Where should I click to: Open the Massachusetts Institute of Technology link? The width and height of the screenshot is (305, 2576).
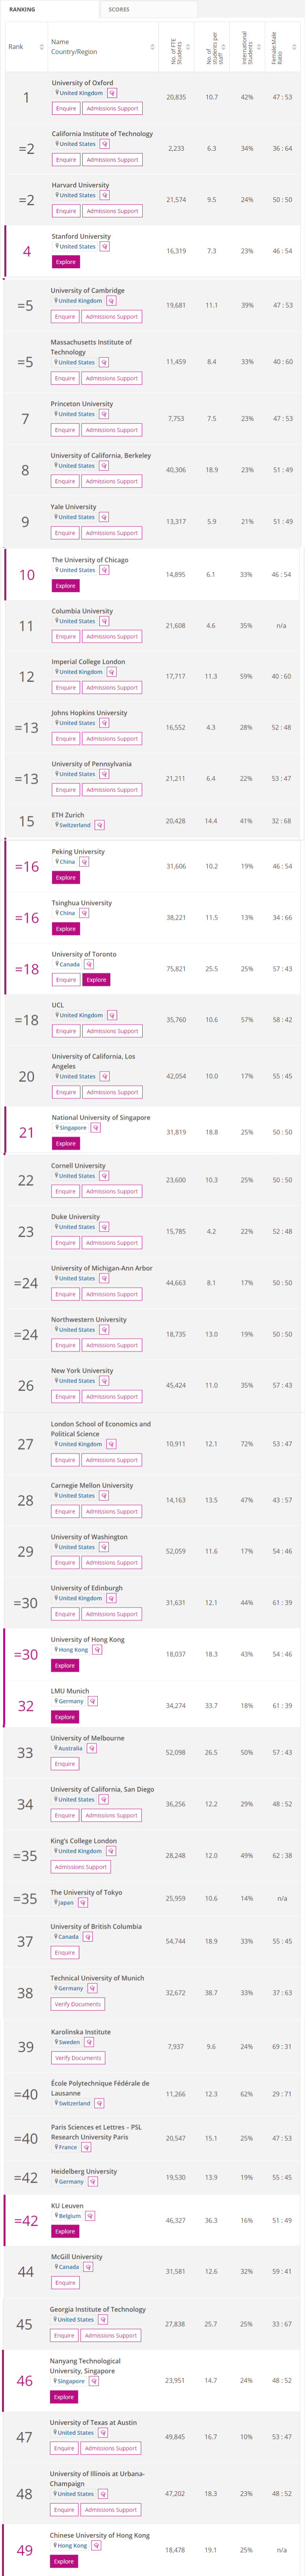coord(91,347)
